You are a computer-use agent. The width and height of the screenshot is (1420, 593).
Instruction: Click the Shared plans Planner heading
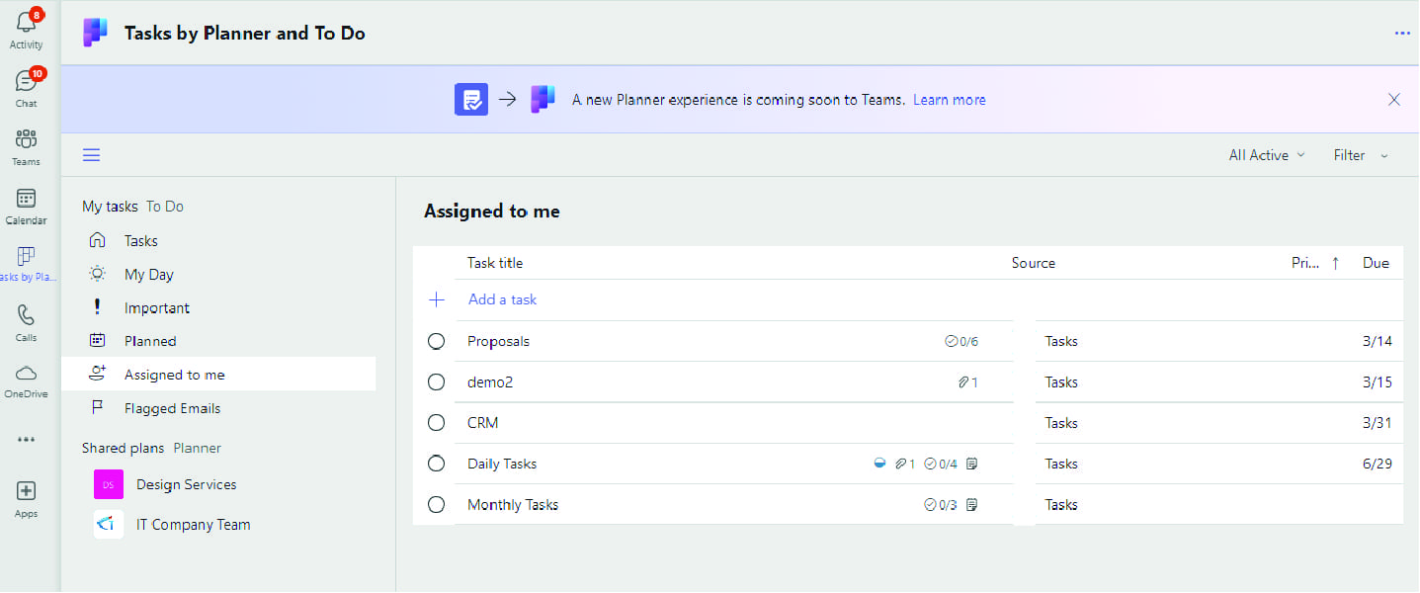coord(151,448)
